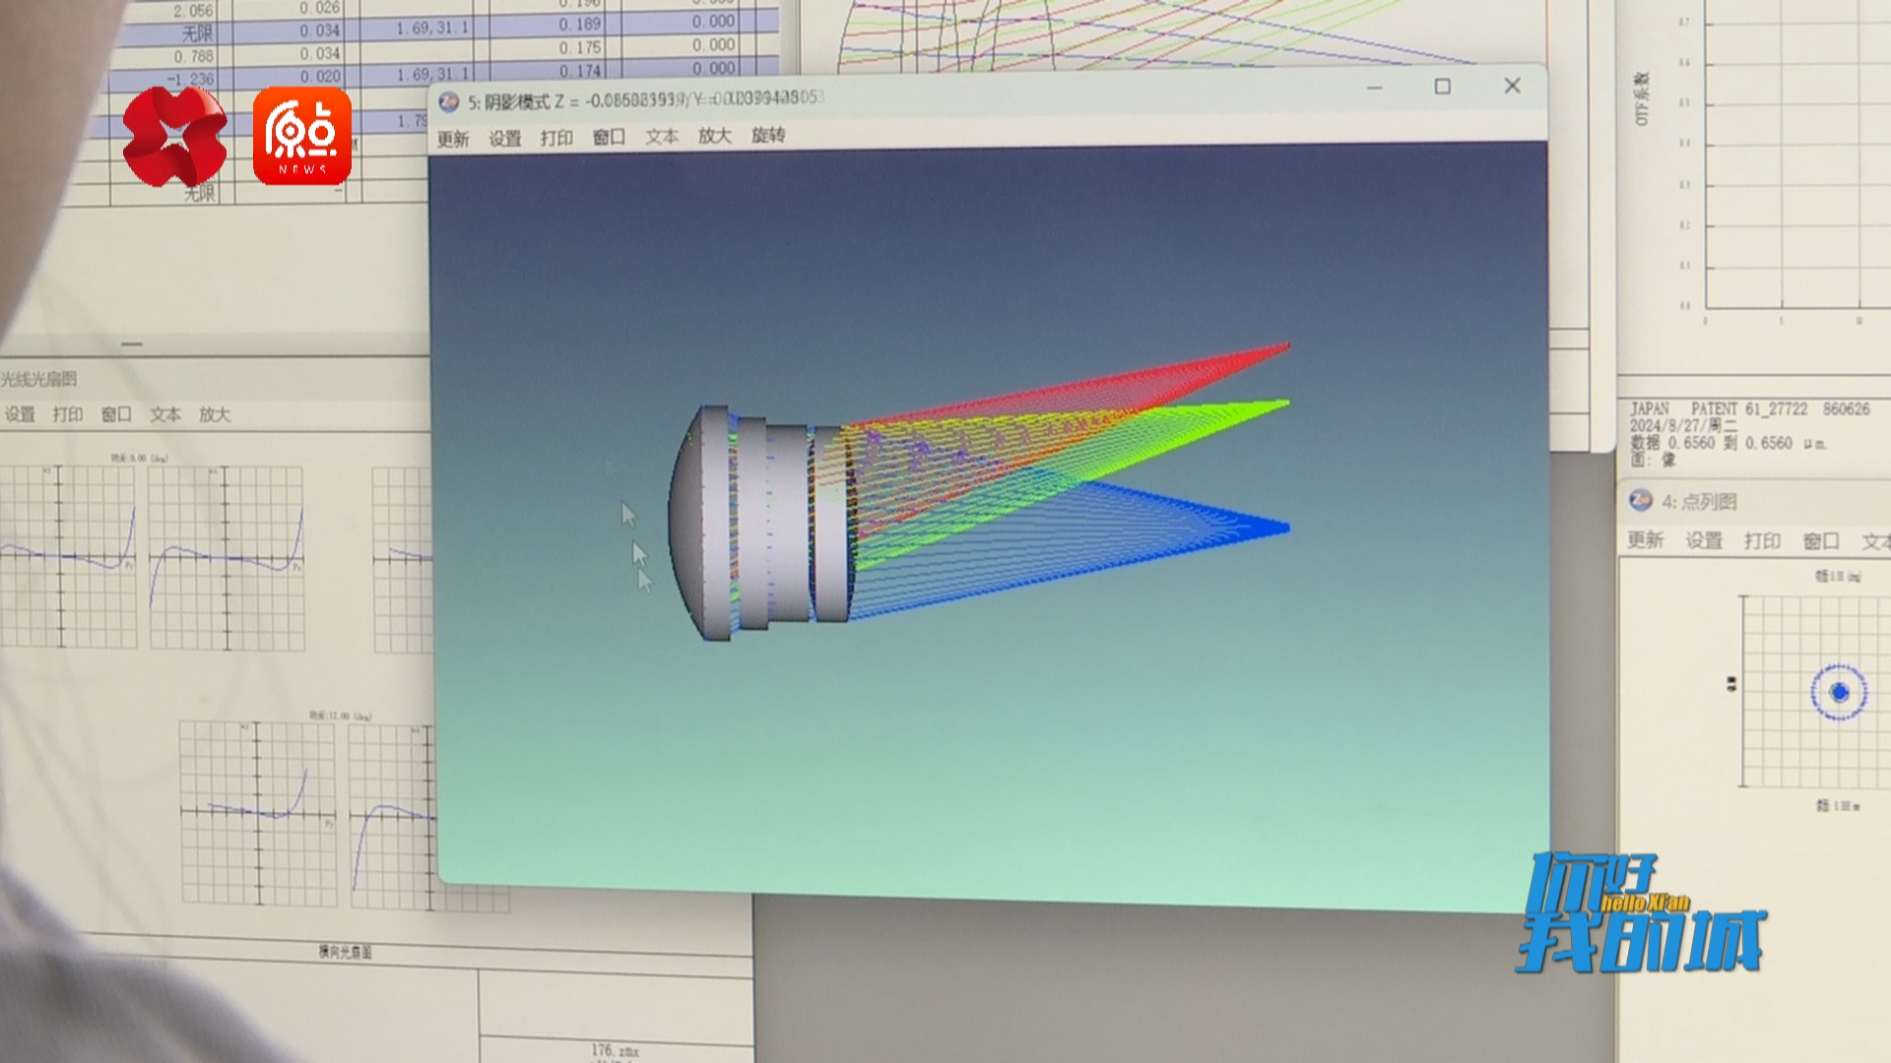Viewport: 1891px width, 1063px height.
Task: Open 打印 menu in the 点列图 window
Action: tap(1762, 540)
